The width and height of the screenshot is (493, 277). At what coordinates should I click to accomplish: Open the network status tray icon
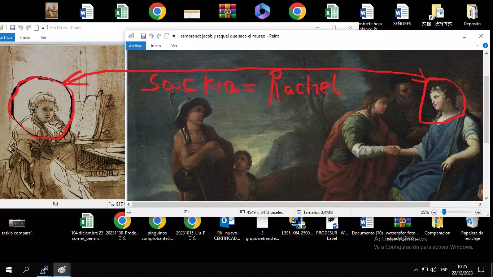pos(425,270)
